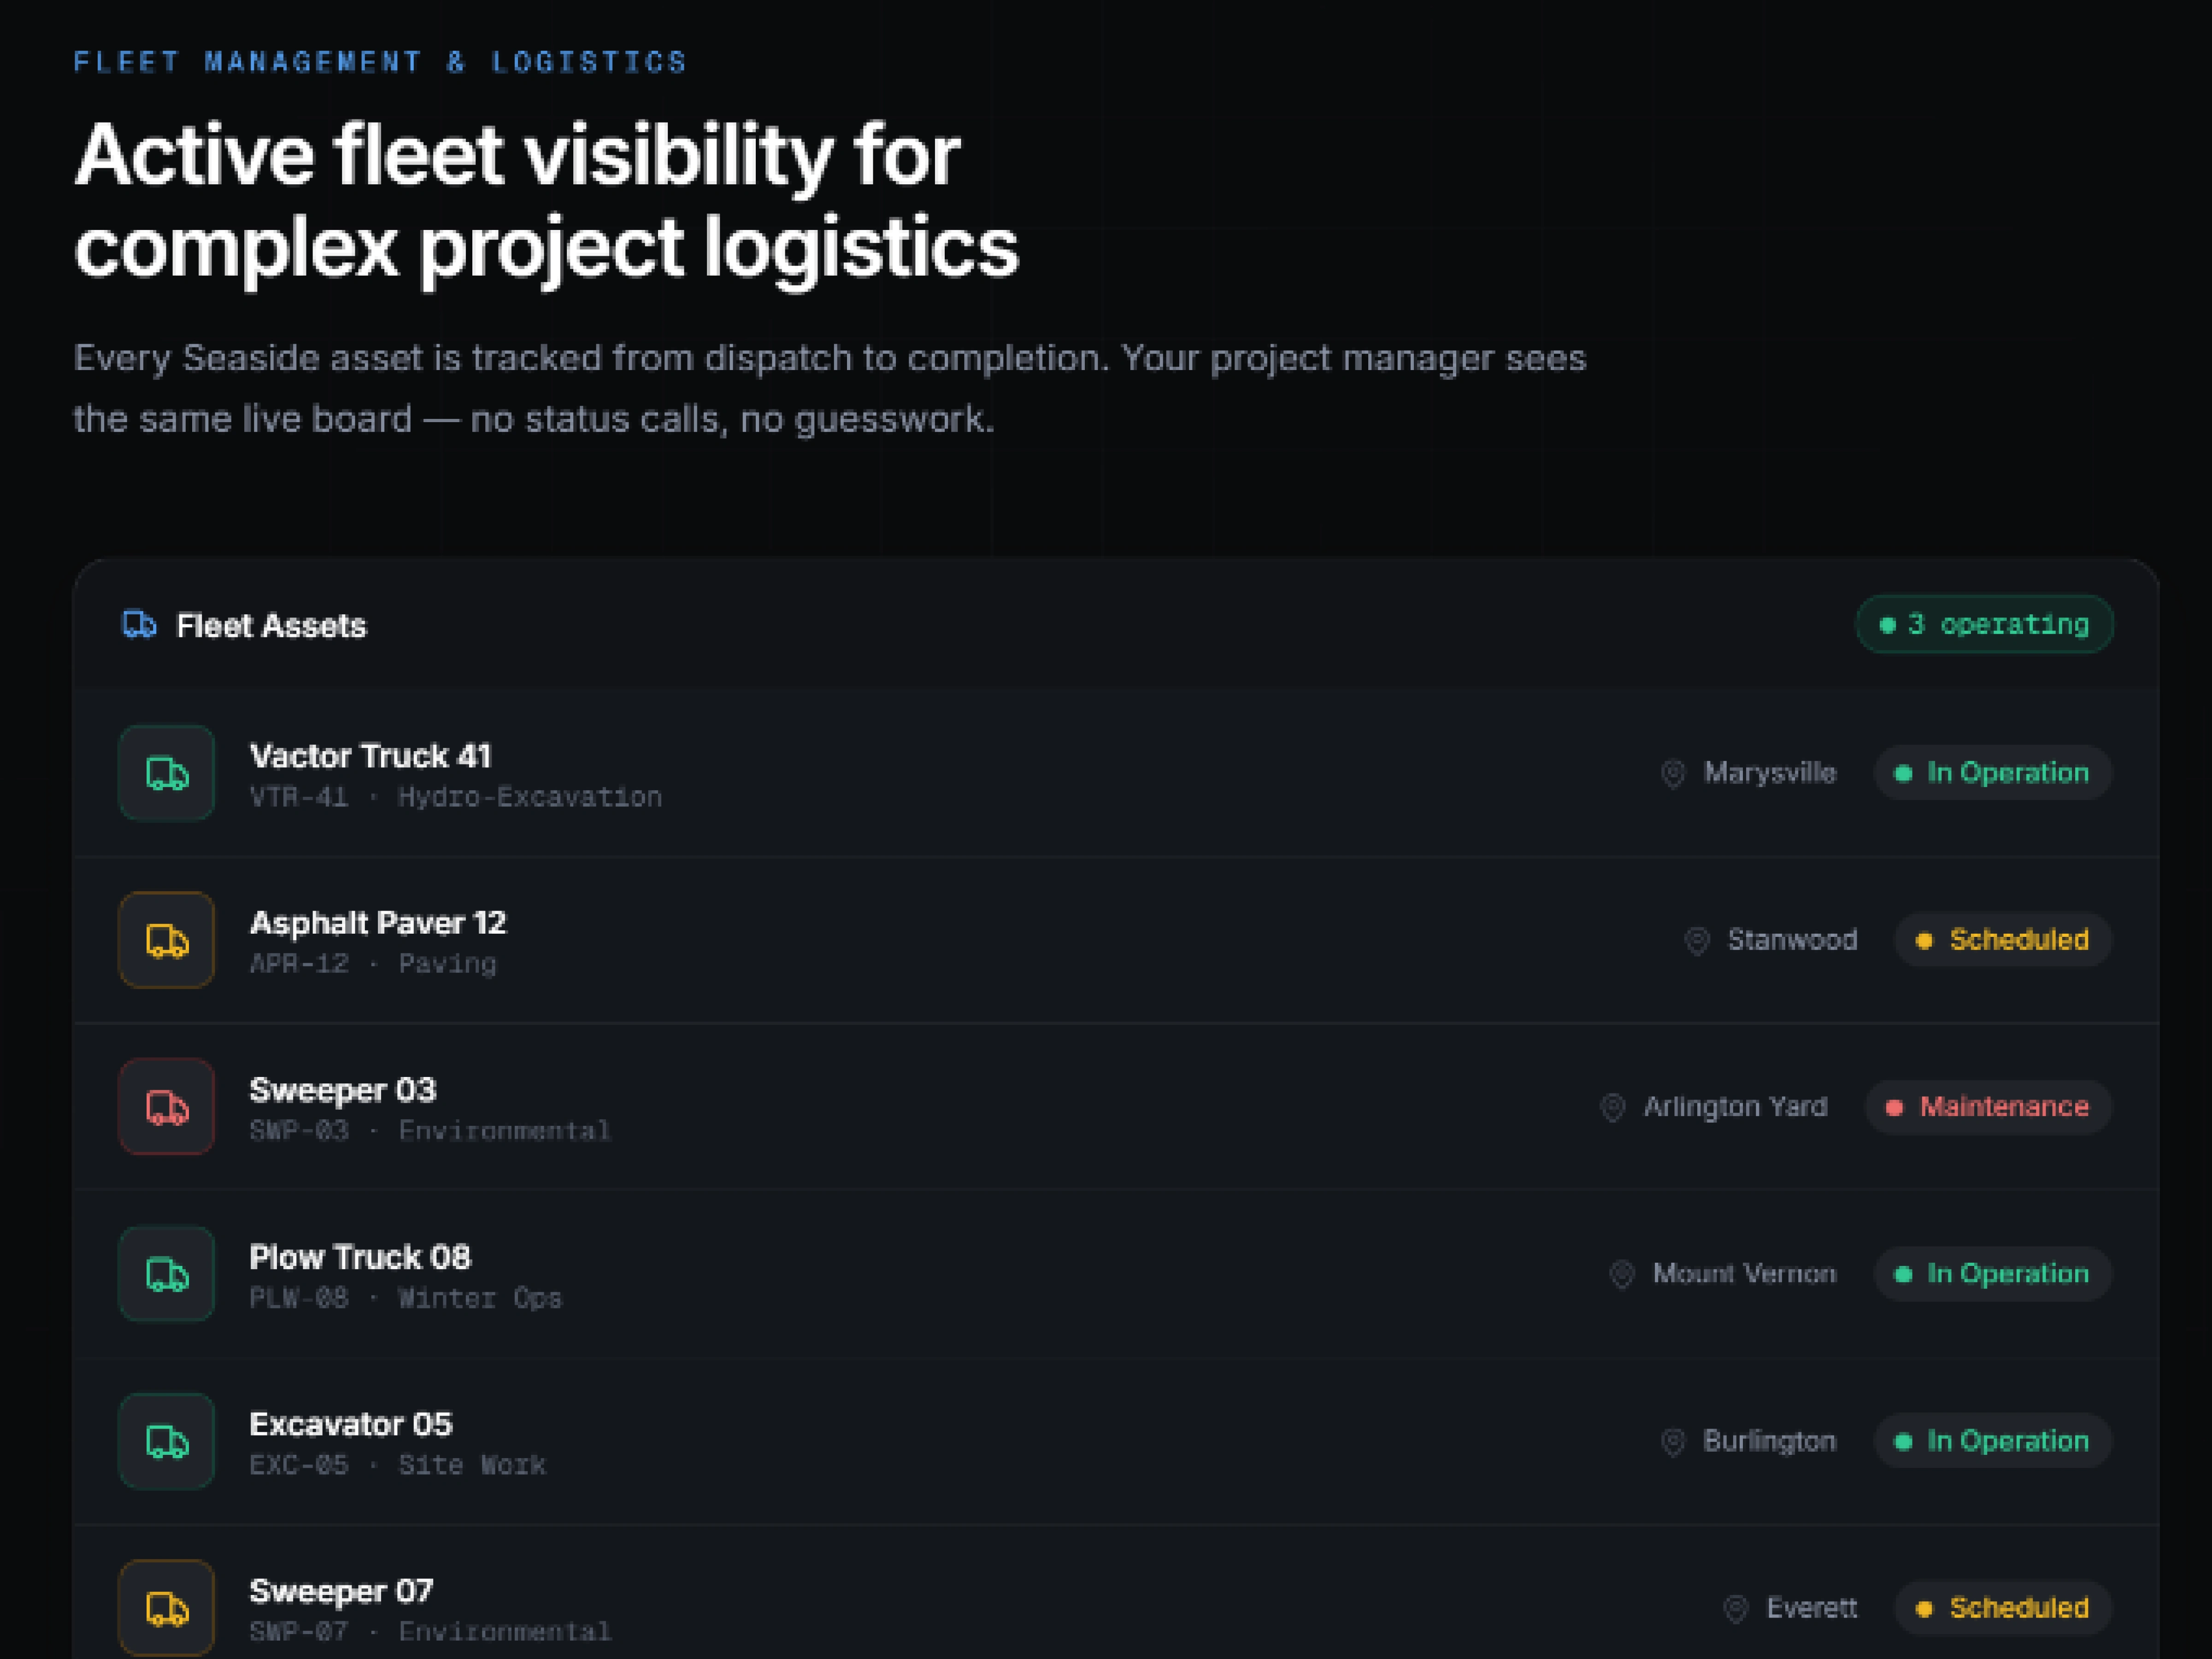Click the location pin next to Marysville
This screenshot has width=2212, height=1659.
(1673, 773)
